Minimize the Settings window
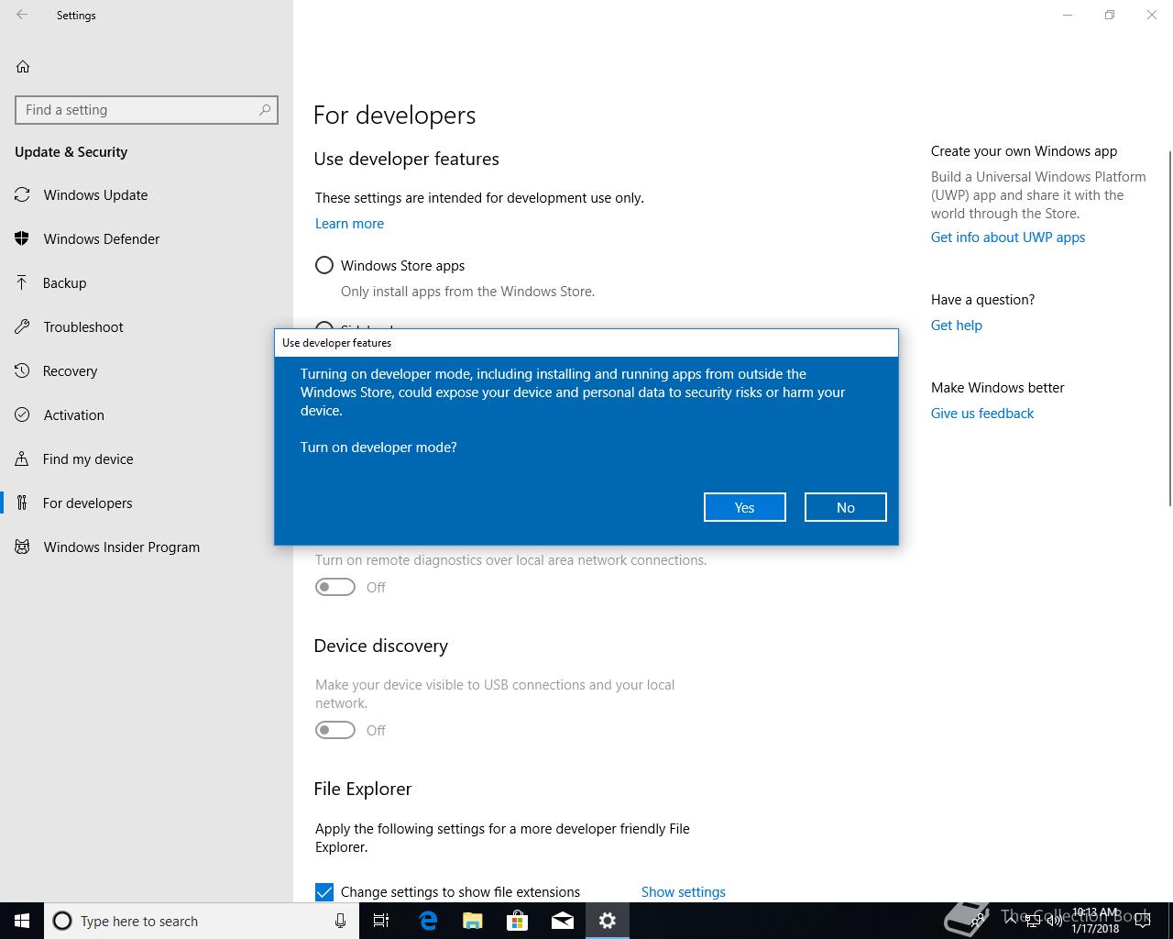Screen dimensions: 1173x939 pos(1068,15)
